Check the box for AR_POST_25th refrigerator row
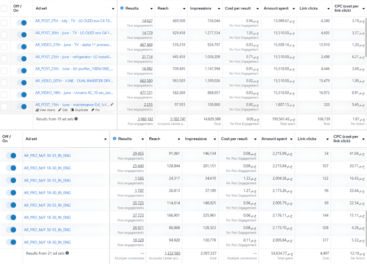 tap(4, 59)
